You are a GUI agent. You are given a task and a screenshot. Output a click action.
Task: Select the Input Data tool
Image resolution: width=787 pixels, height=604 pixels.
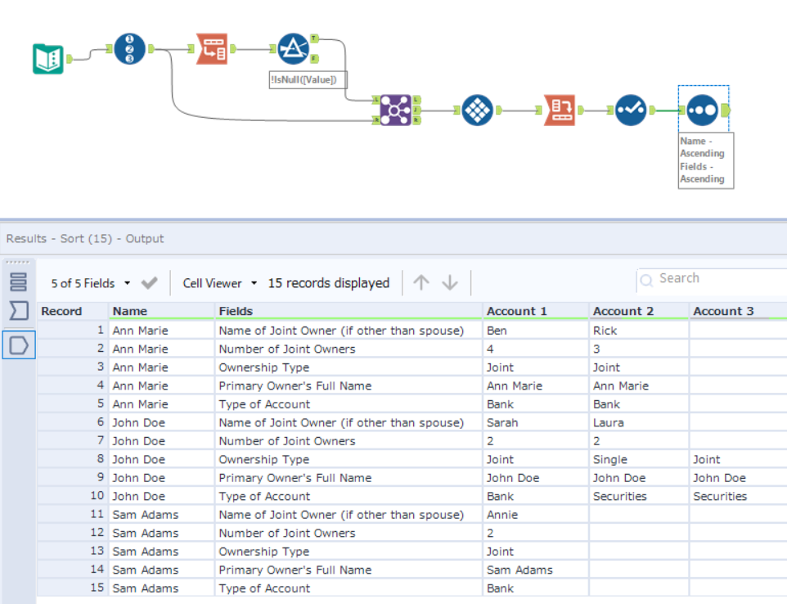click(47, 57)
